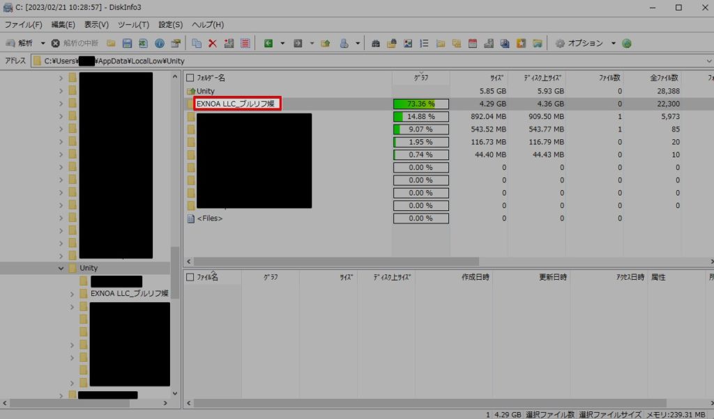Screen dimensions: 714x419
Task: Click the binoculars search icon
Action: (376, 43)
